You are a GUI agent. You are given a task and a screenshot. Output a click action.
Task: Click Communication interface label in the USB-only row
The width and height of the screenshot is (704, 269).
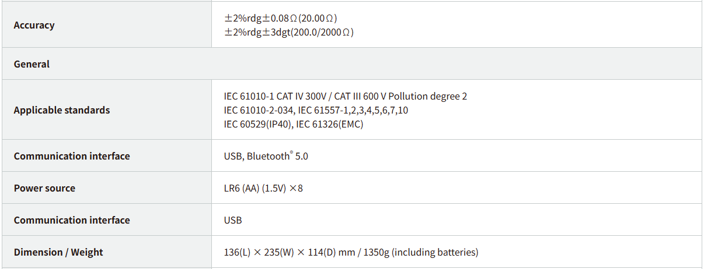72,220
